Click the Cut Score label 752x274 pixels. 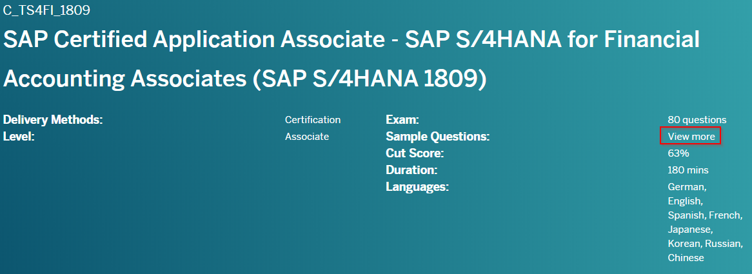click(415, 153)
